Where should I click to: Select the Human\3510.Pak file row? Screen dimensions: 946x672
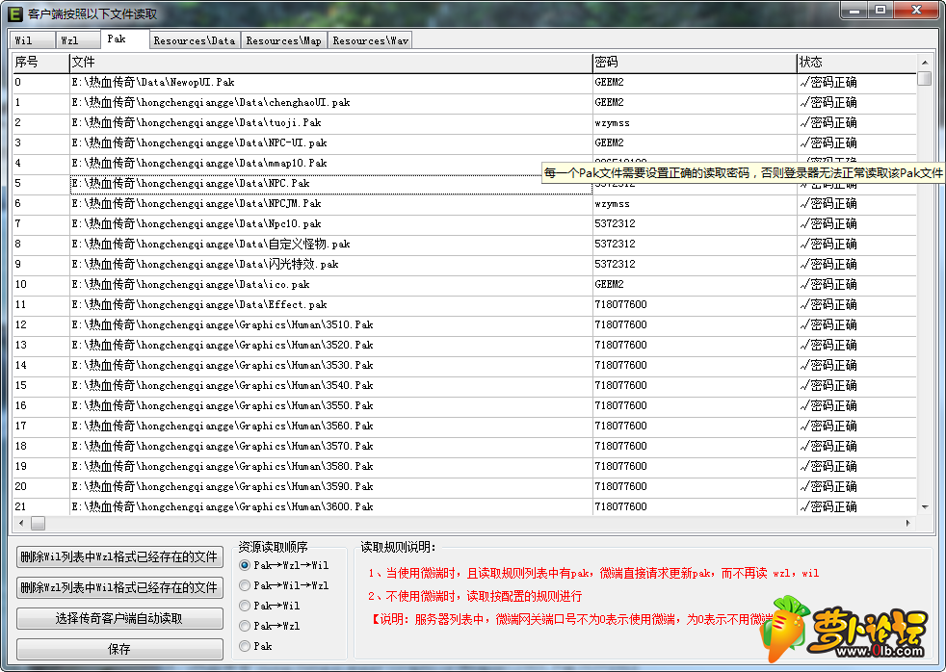[464, 324]
